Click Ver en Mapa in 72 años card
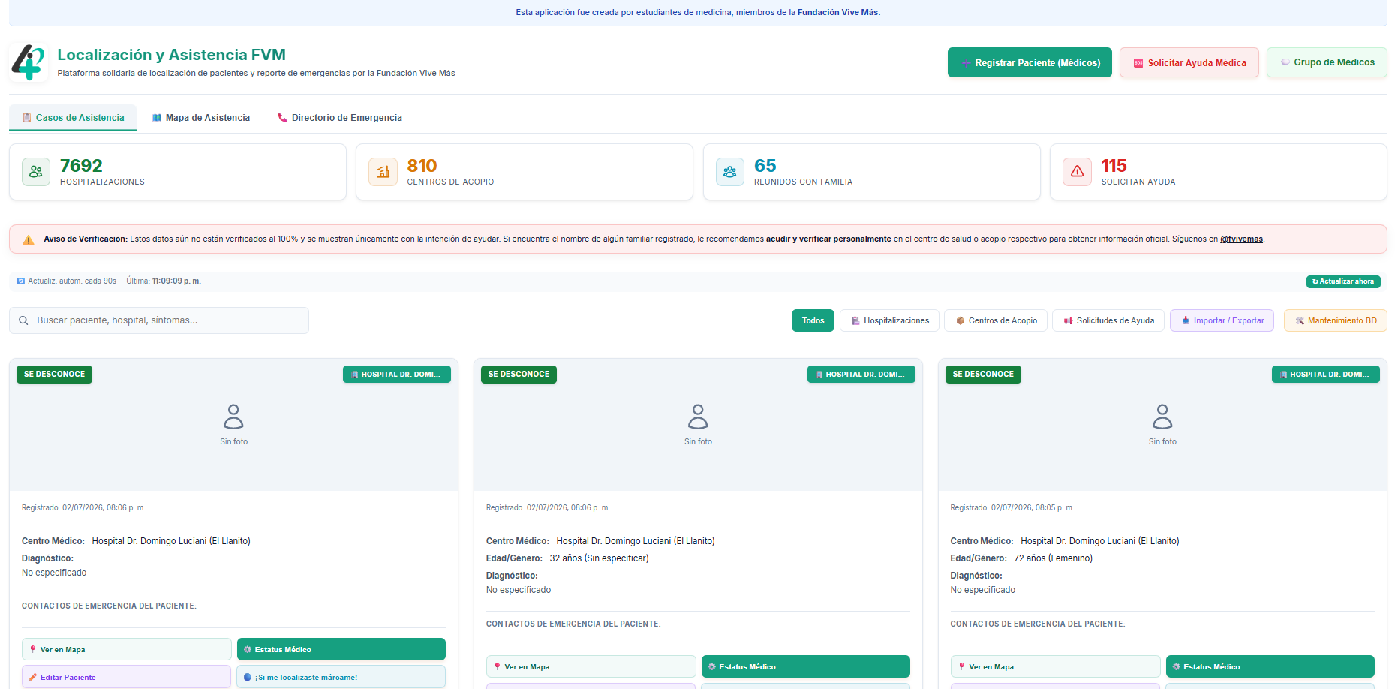1395x689 pixels. (x=1056, y=666)
